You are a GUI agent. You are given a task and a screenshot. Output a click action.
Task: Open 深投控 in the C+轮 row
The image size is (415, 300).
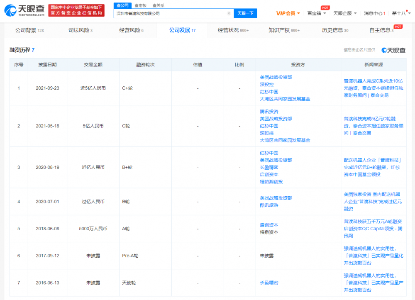pos(266,85)
